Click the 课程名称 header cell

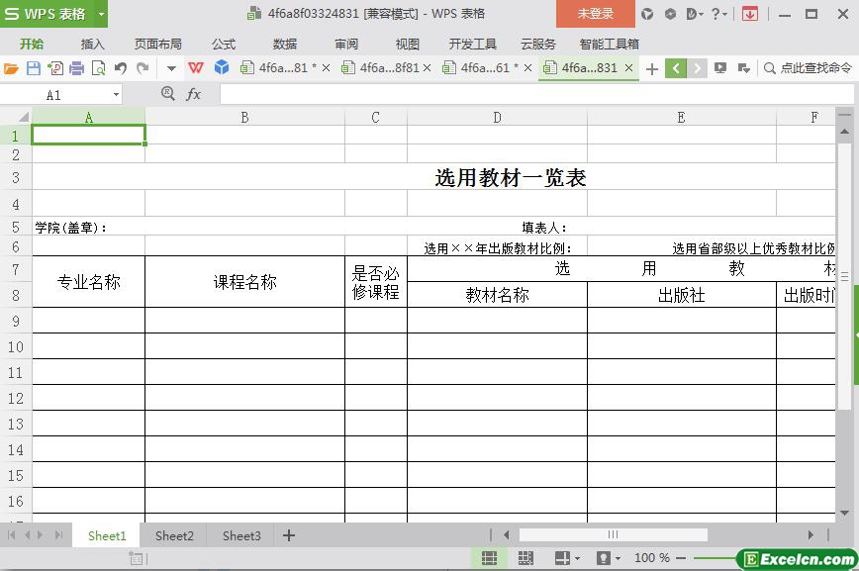244,282
